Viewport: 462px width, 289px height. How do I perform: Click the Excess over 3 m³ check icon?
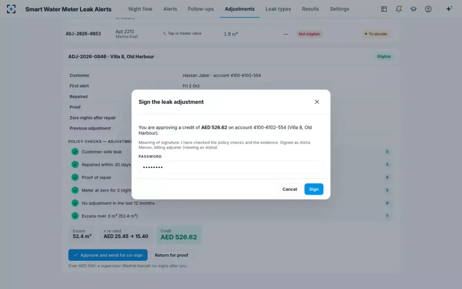tap(75, 216)
